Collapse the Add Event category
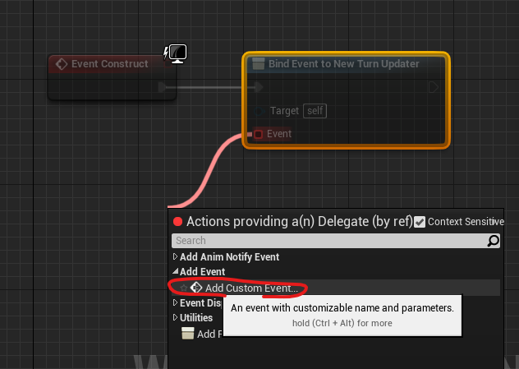The width and height of the screenshot is (519, 369). [x=175, y=272]
